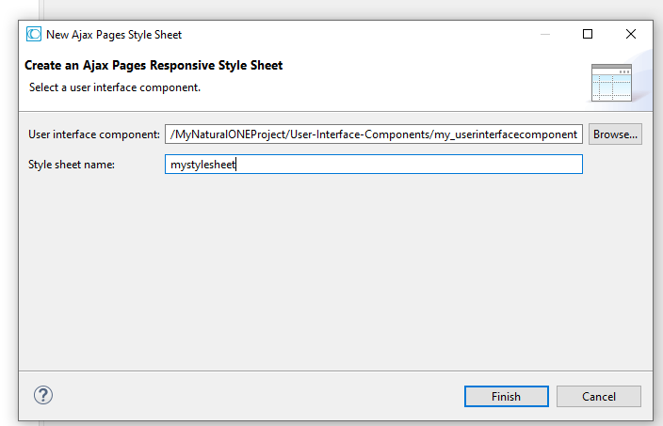Click the "mystylesheet" text in the name field
The image size is (663, 426).
(202, 165)
